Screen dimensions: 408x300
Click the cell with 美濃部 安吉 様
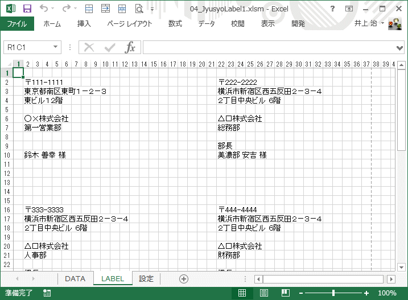(x=242, y=155)
